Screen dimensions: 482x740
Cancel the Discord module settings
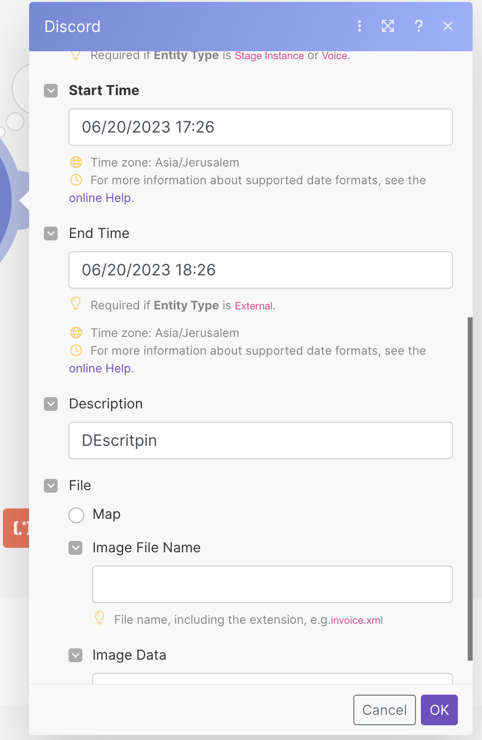coord(384,710)
